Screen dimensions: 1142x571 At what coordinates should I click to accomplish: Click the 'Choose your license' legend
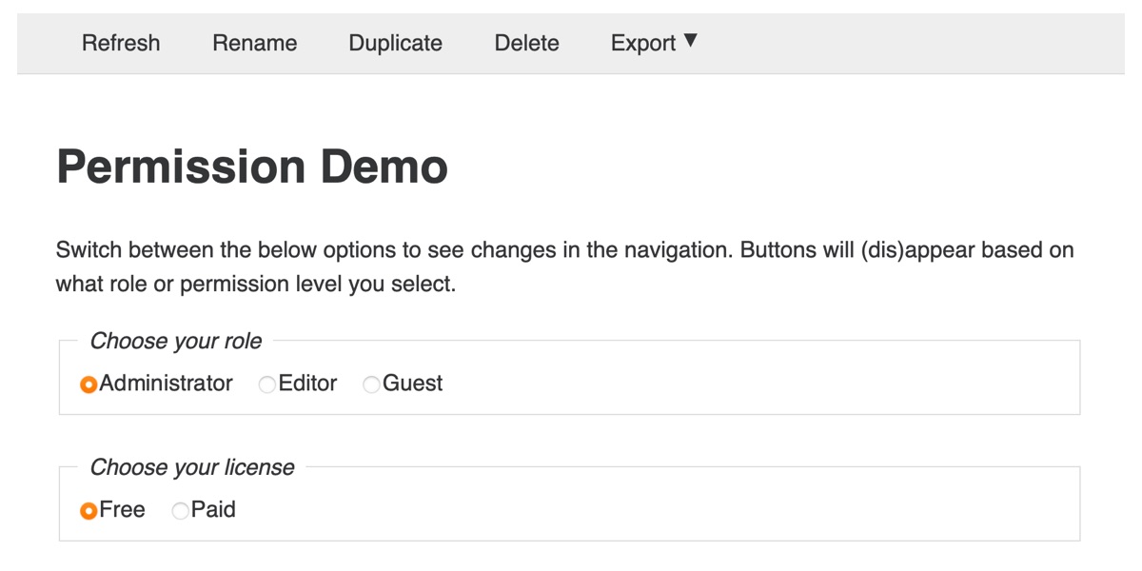coord(192,467)
